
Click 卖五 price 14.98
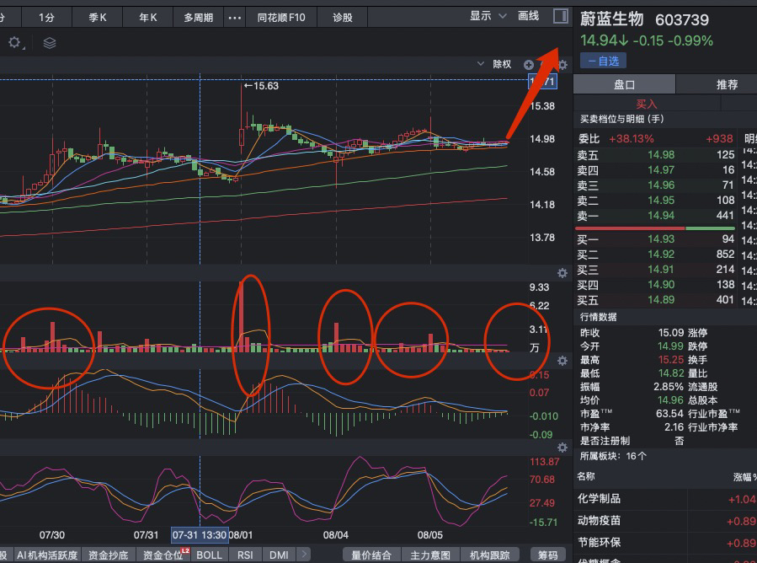661,154
